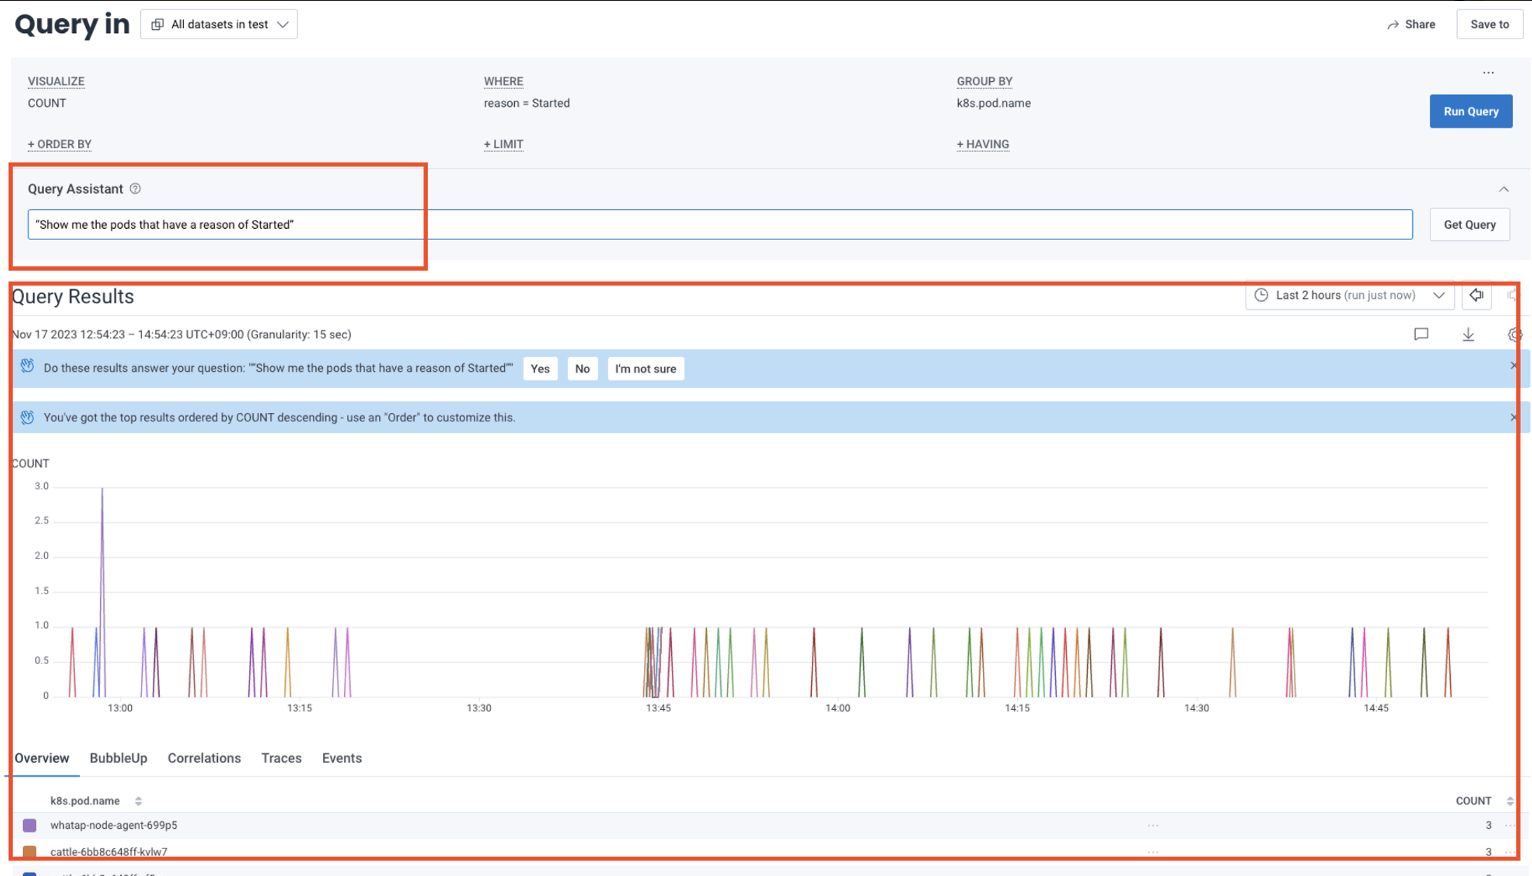
Task: Click the graph settings gear icon
Action: click(1514, 335)
